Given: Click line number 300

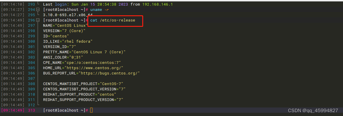Looking at the screenshot, I should coord(32,41).
